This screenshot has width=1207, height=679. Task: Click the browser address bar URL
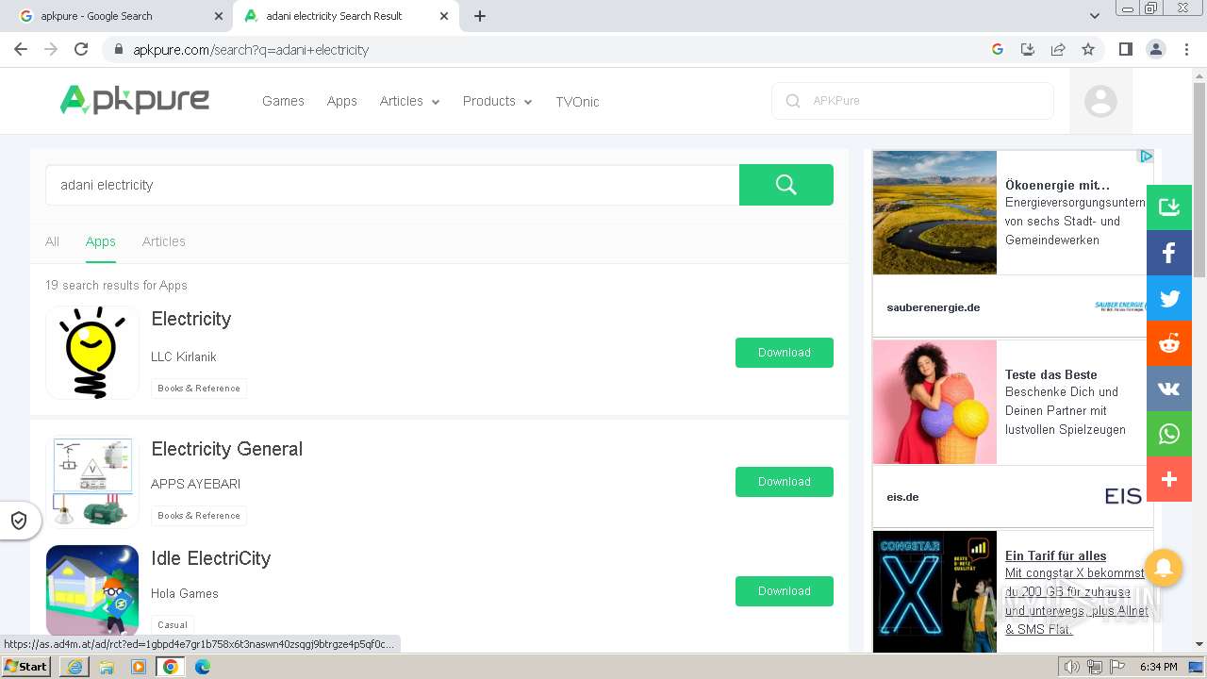click(251, 50)
